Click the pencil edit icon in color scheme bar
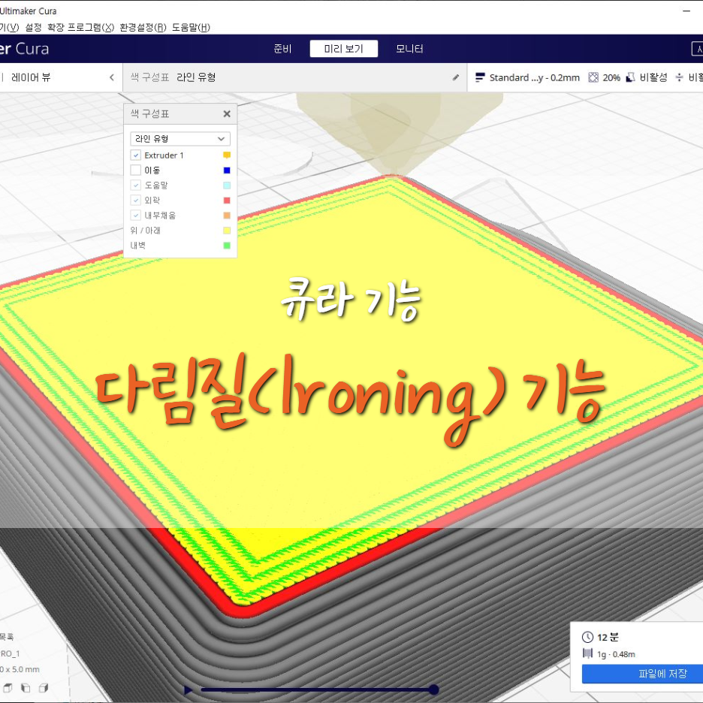 point(455,77)
